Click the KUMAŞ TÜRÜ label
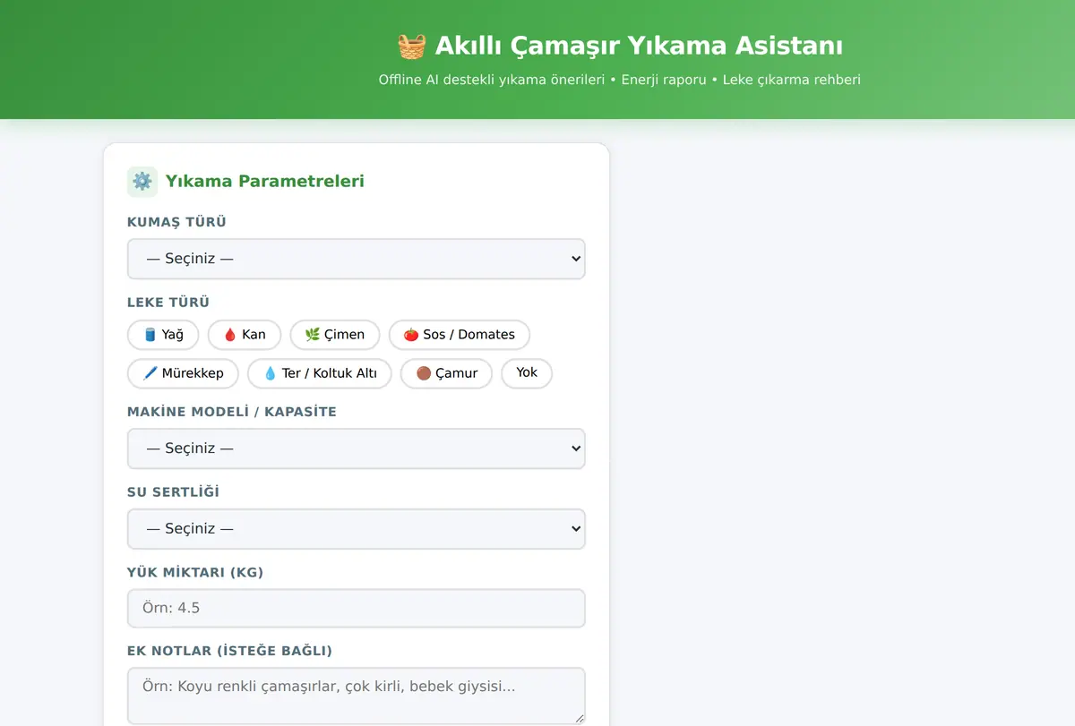1075x726 pixels. [176, 222]
